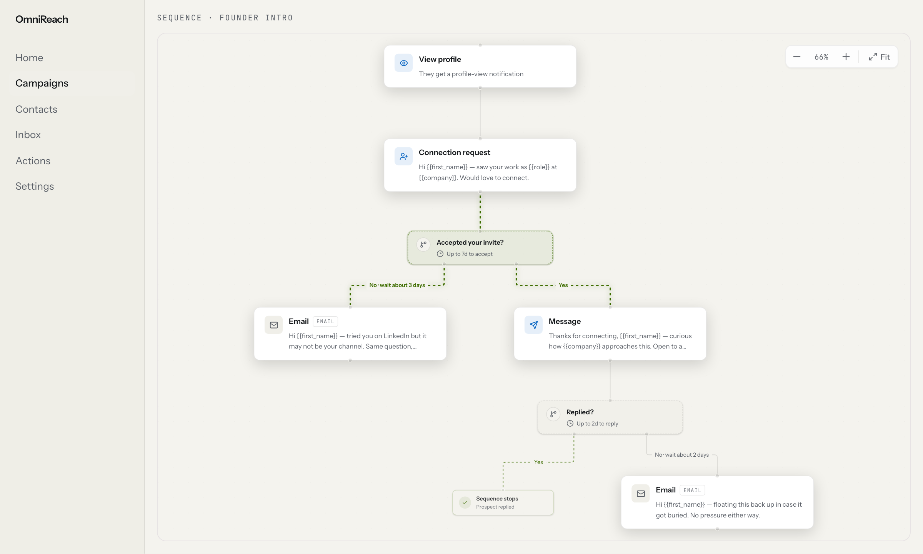
Task: Click the 'Thanks for connecting' message text
Action: (x=620, y=341)
